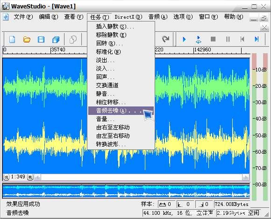Open the 文件(F) menu
Image resolution: width=271 pixels, height=219 pixels.
point(23,17)
